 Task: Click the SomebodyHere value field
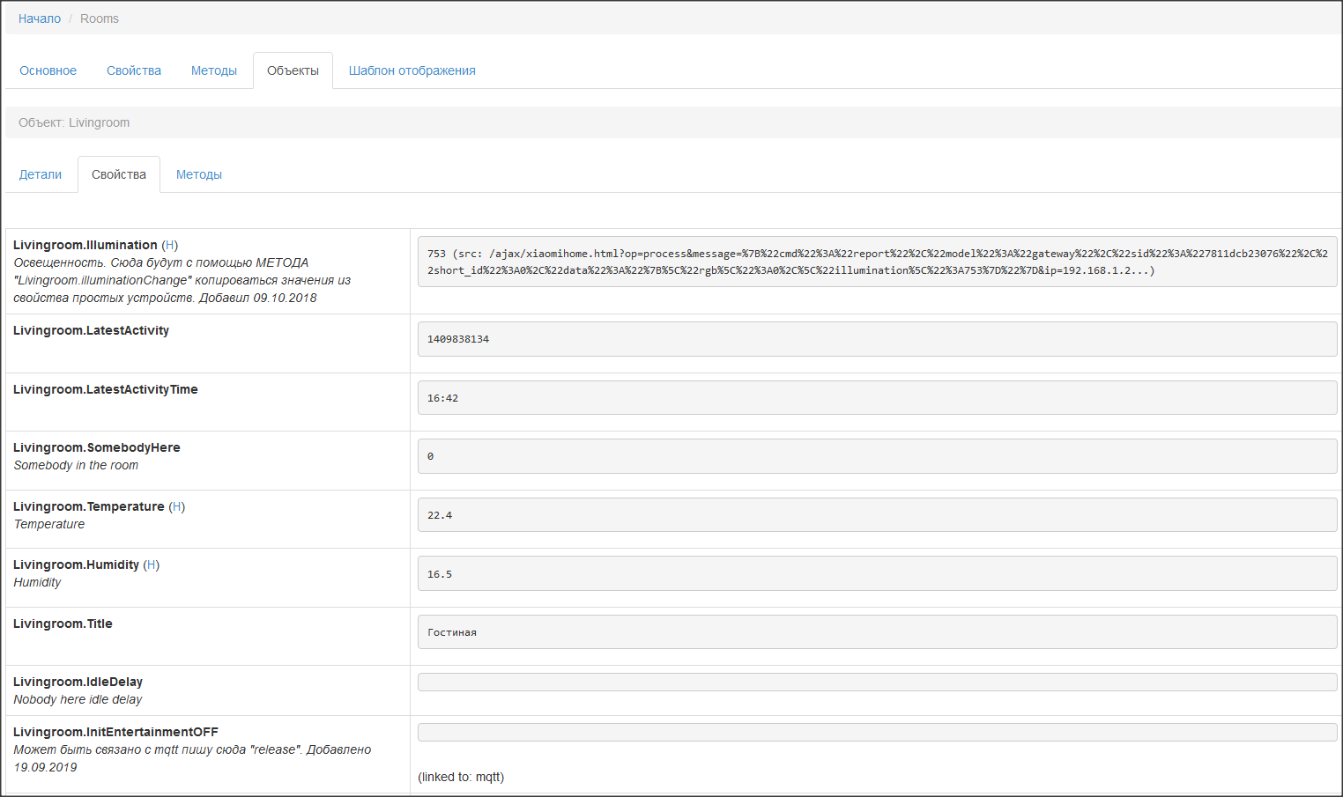click(877, 456)
